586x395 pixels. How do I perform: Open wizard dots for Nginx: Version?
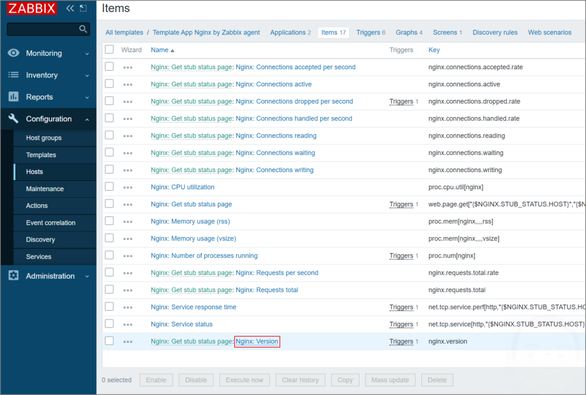point(128,342)
